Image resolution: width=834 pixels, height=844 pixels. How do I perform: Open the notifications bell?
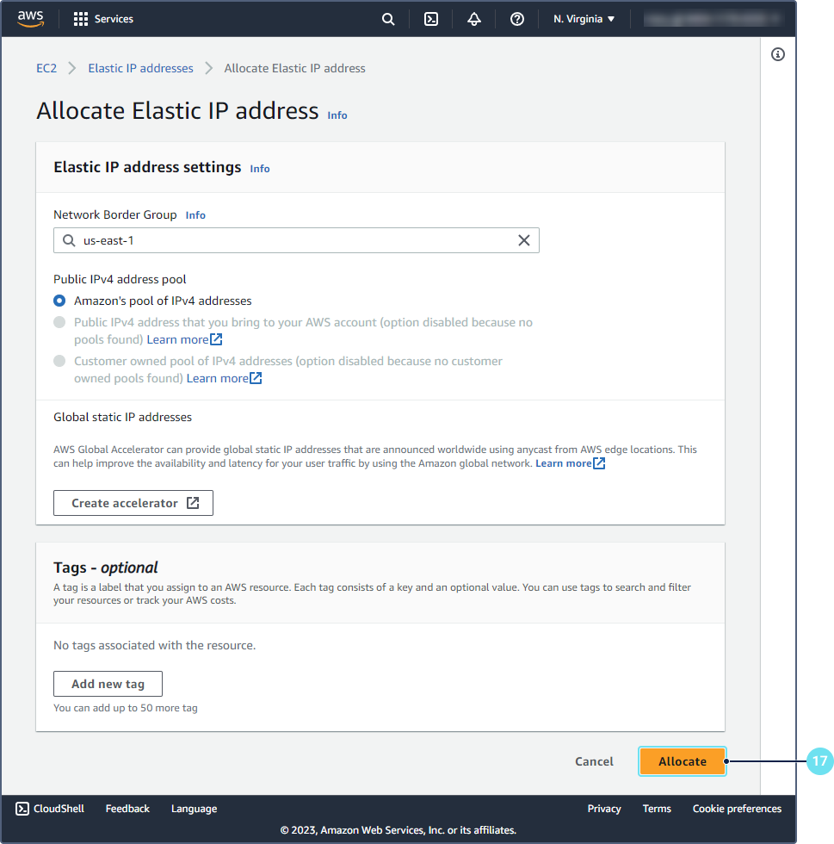point(474,19)
